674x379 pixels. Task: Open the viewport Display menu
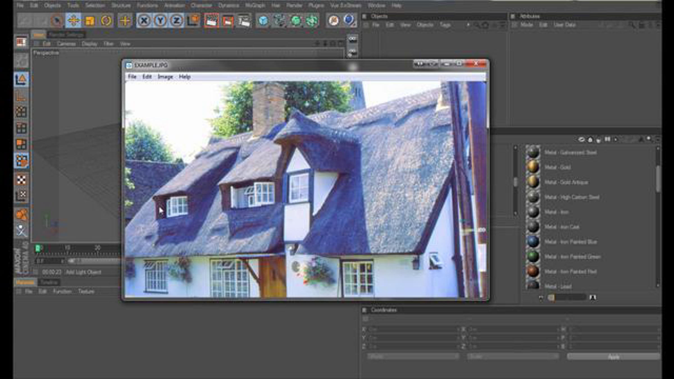pos(90,44)
